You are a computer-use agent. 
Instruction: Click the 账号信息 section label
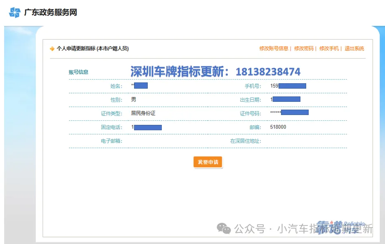coord(78,72)
